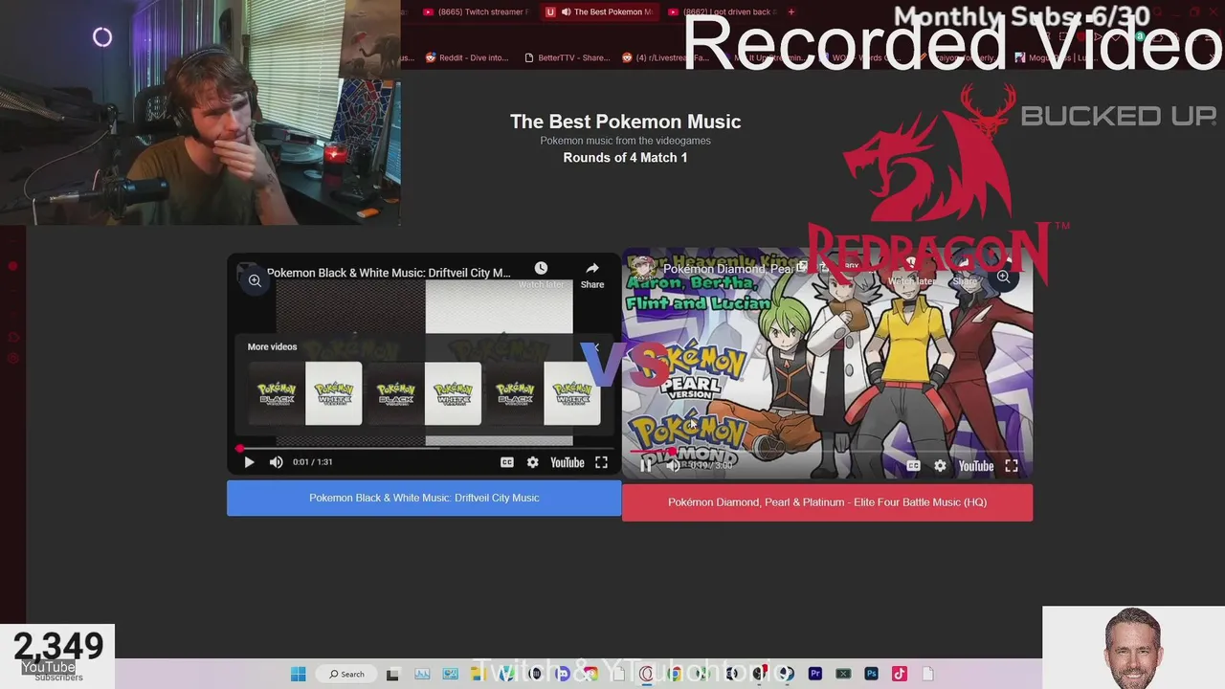Open File Explorer from the taskbar
Image resolution: width=1225 pixels, height=689 pixels.
pos(478,674)
